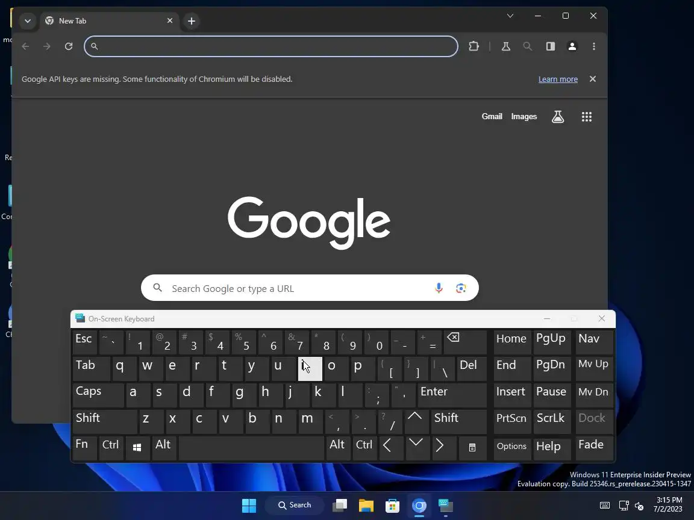Click the Search Google or type URL box
The height and width of the screenshot is (520, 694).
[x=310, y=288]
